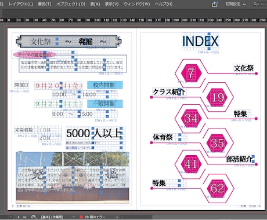This screenshot has width=267, height=220.
Task: Select the 文化祭 ～ 発掘 ～ title banner
Action: point(68,41)
